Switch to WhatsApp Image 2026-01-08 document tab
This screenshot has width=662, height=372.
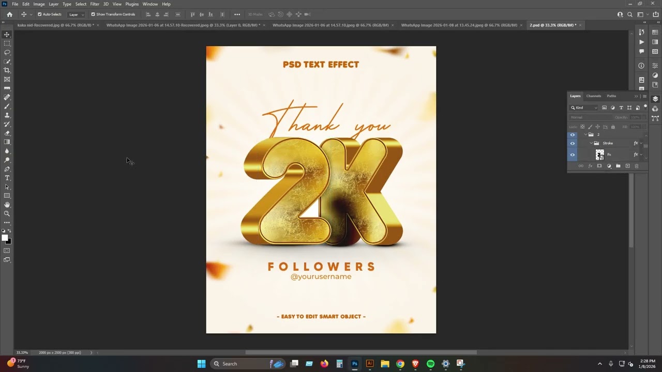(x=459, y=25)
